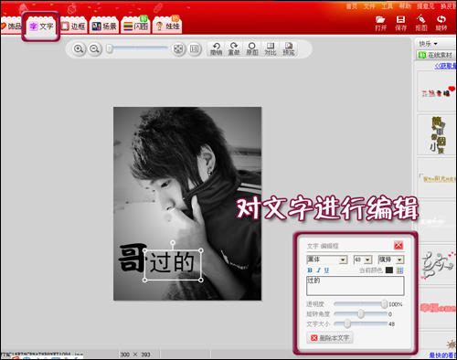457x360 pixels.
Task: Click the zoom in magnifier icon
Action: pyautogui.click(x=79, y=48)
